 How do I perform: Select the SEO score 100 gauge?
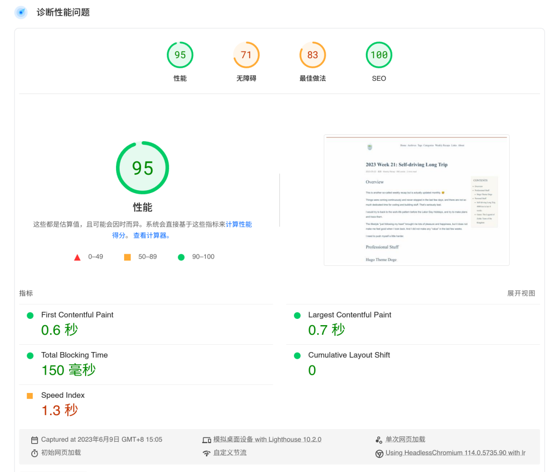pos(379,55)
